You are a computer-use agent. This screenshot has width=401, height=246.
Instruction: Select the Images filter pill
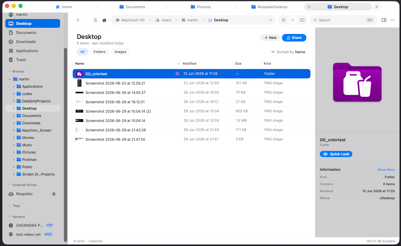click(x=120, y=52)
